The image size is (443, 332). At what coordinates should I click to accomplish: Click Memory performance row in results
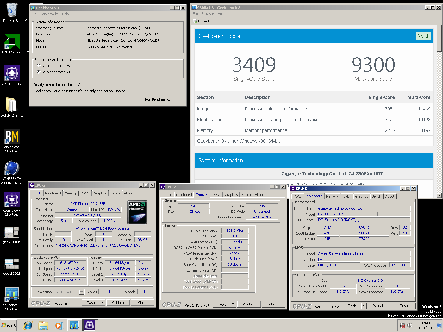(x=314, y=130)
